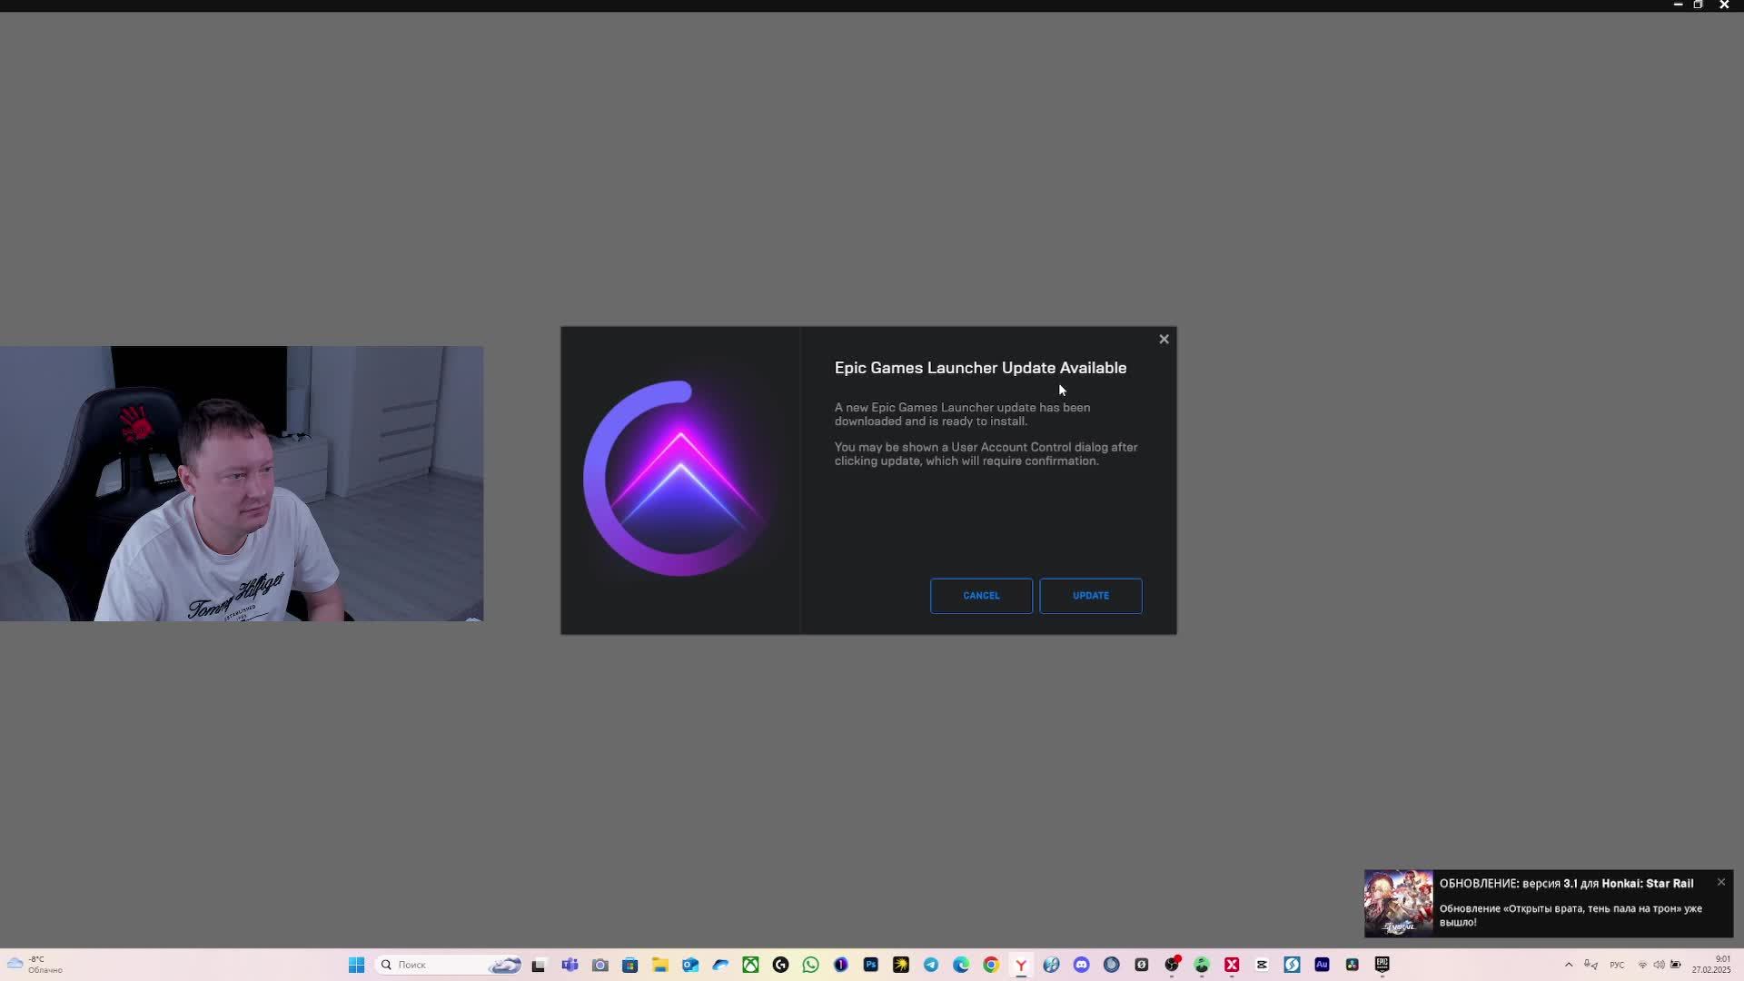Image resolution: width=1744 pixels, height=981 pixels.
Task: Click the taskbar search field 'Поиск'
Action: [449, 965]
